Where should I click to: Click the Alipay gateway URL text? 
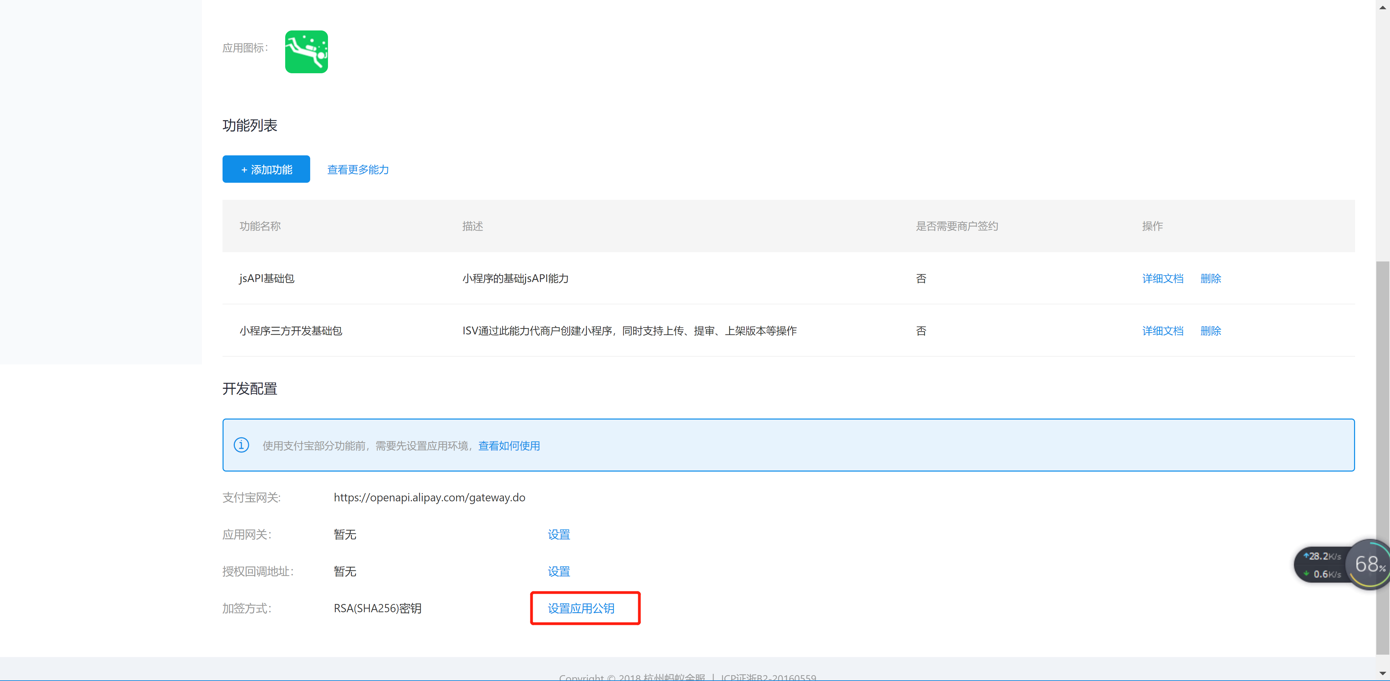[429, 497]
